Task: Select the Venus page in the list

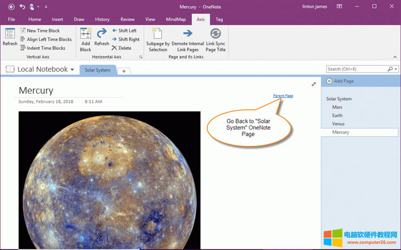Action: click(x=338, y=124)
